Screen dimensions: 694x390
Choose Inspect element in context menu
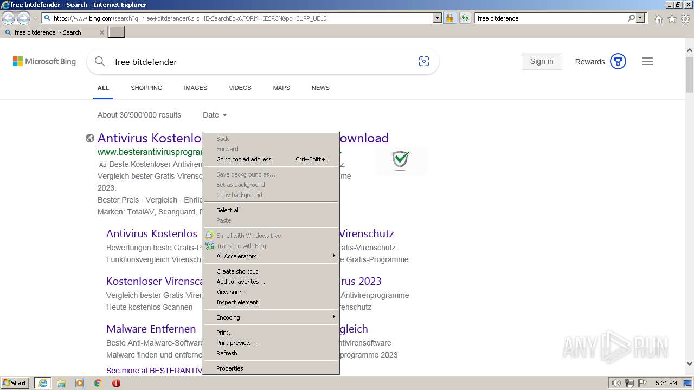[271, 302]
